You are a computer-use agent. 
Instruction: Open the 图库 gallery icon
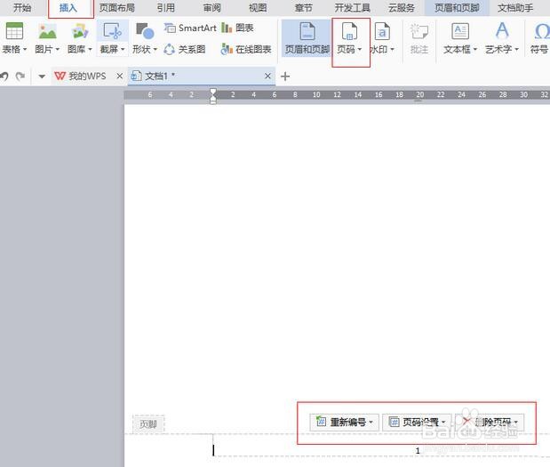[80, 31]
